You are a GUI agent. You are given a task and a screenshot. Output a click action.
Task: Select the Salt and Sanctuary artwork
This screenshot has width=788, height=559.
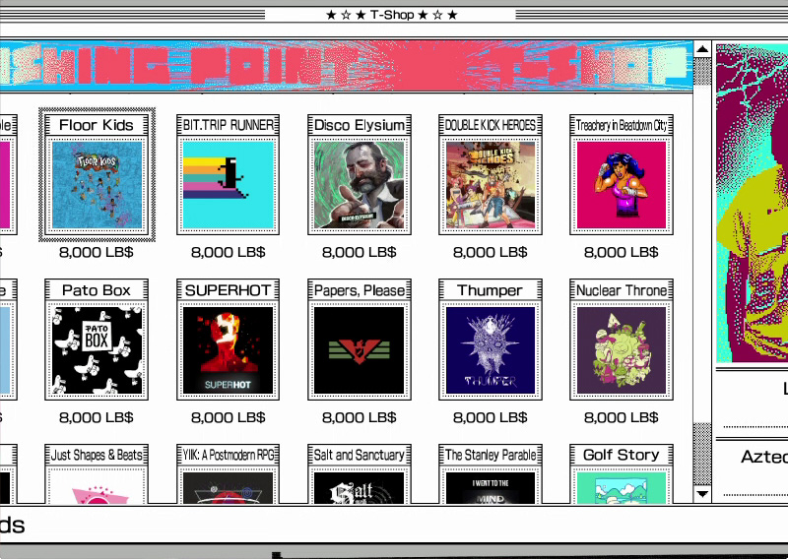pyautogui.click(x=360, y=488)
